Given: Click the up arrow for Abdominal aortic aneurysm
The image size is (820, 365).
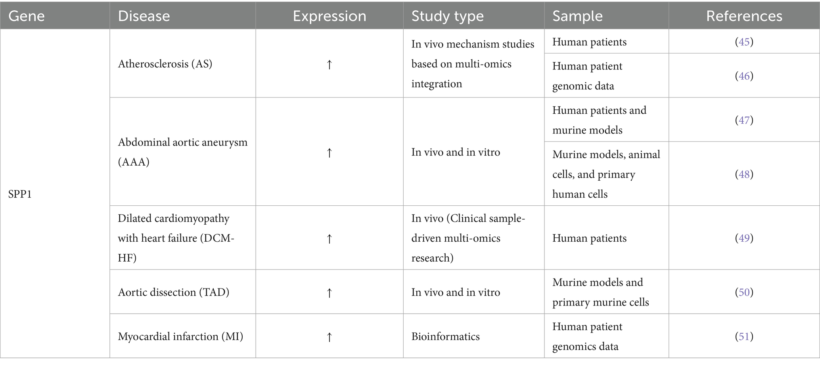Looking at the screenshot, I should coord(329,153).
